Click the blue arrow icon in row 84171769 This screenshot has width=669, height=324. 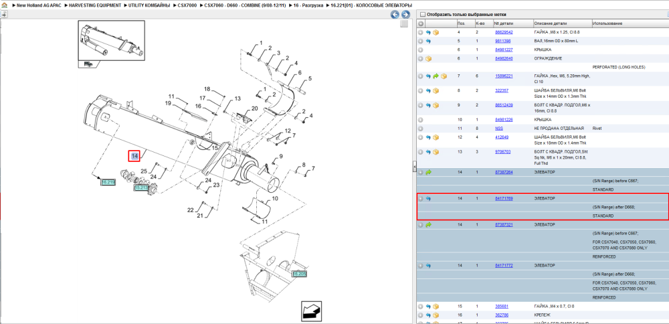[428, 199]
